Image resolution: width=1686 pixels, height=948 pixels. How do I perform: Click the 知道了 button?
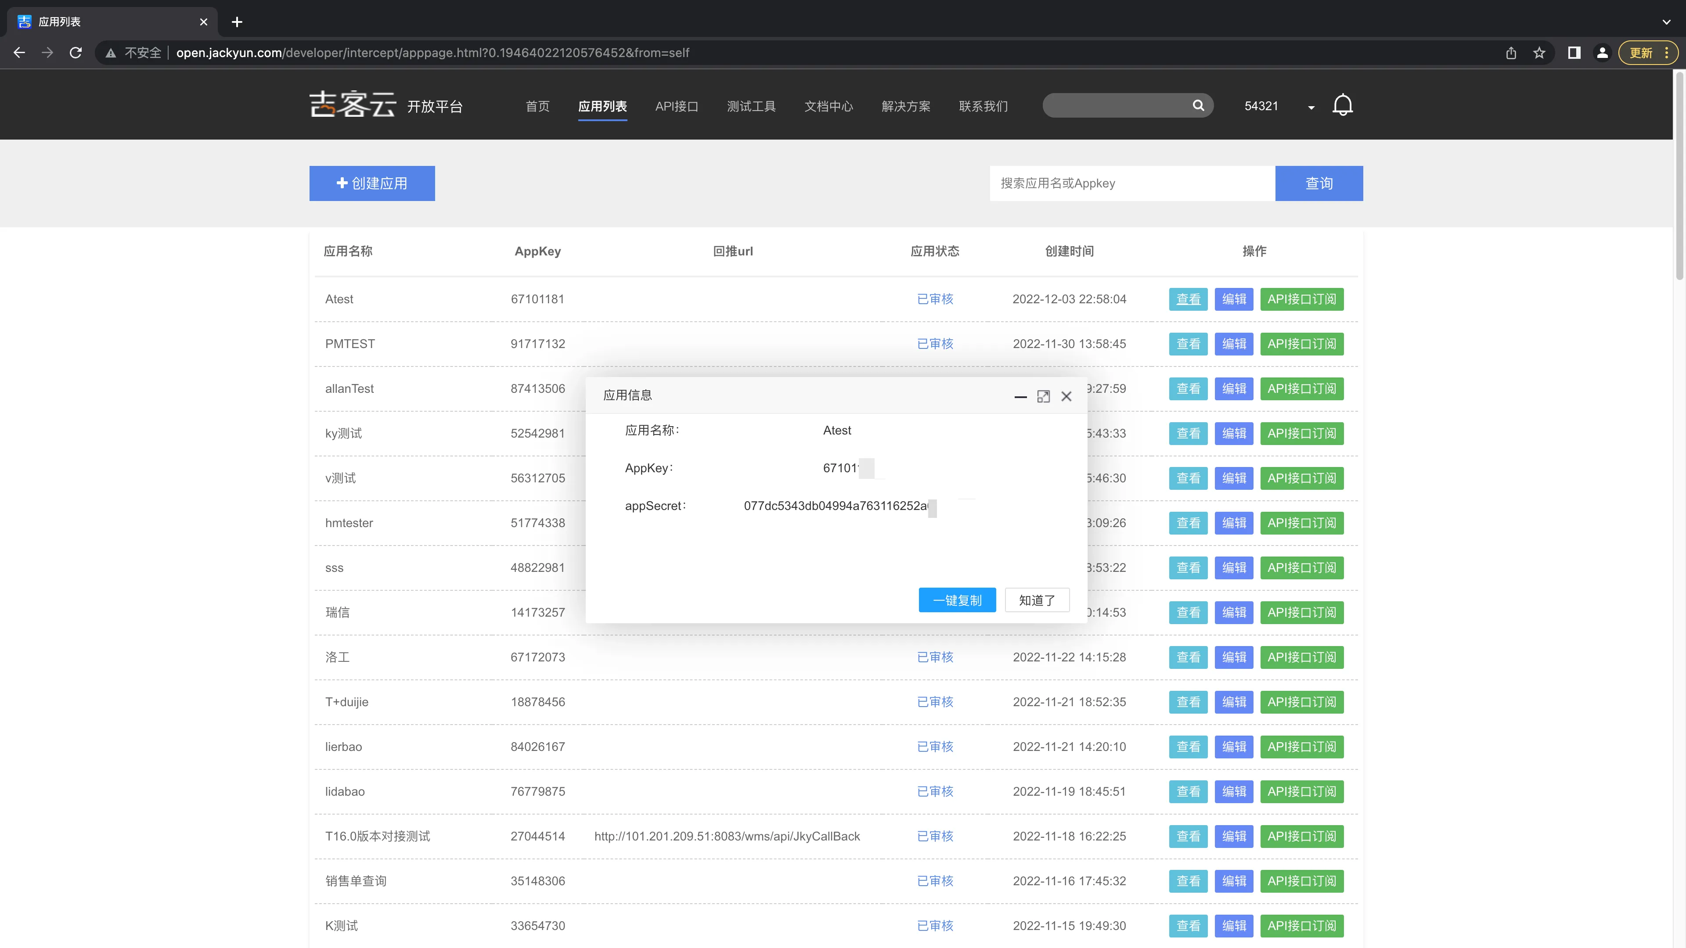1037,600
